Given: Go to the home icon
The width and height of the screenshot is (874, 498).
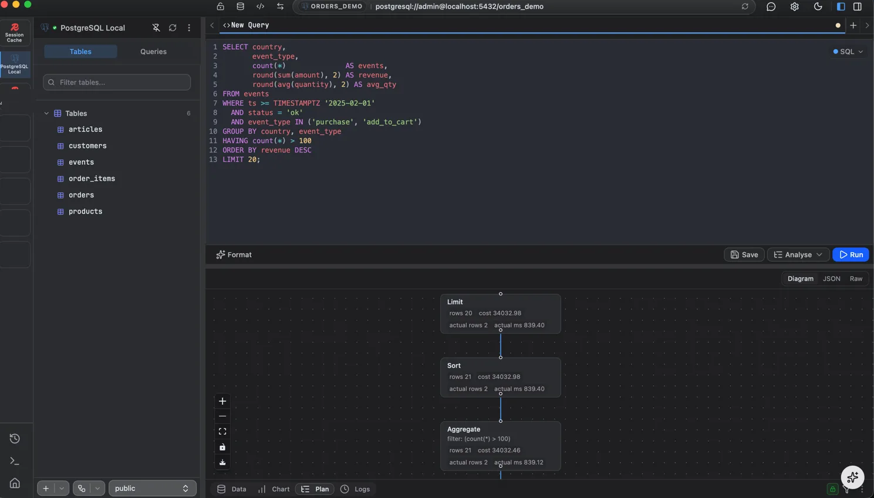Looking at the screenshot, I should 15,483.
